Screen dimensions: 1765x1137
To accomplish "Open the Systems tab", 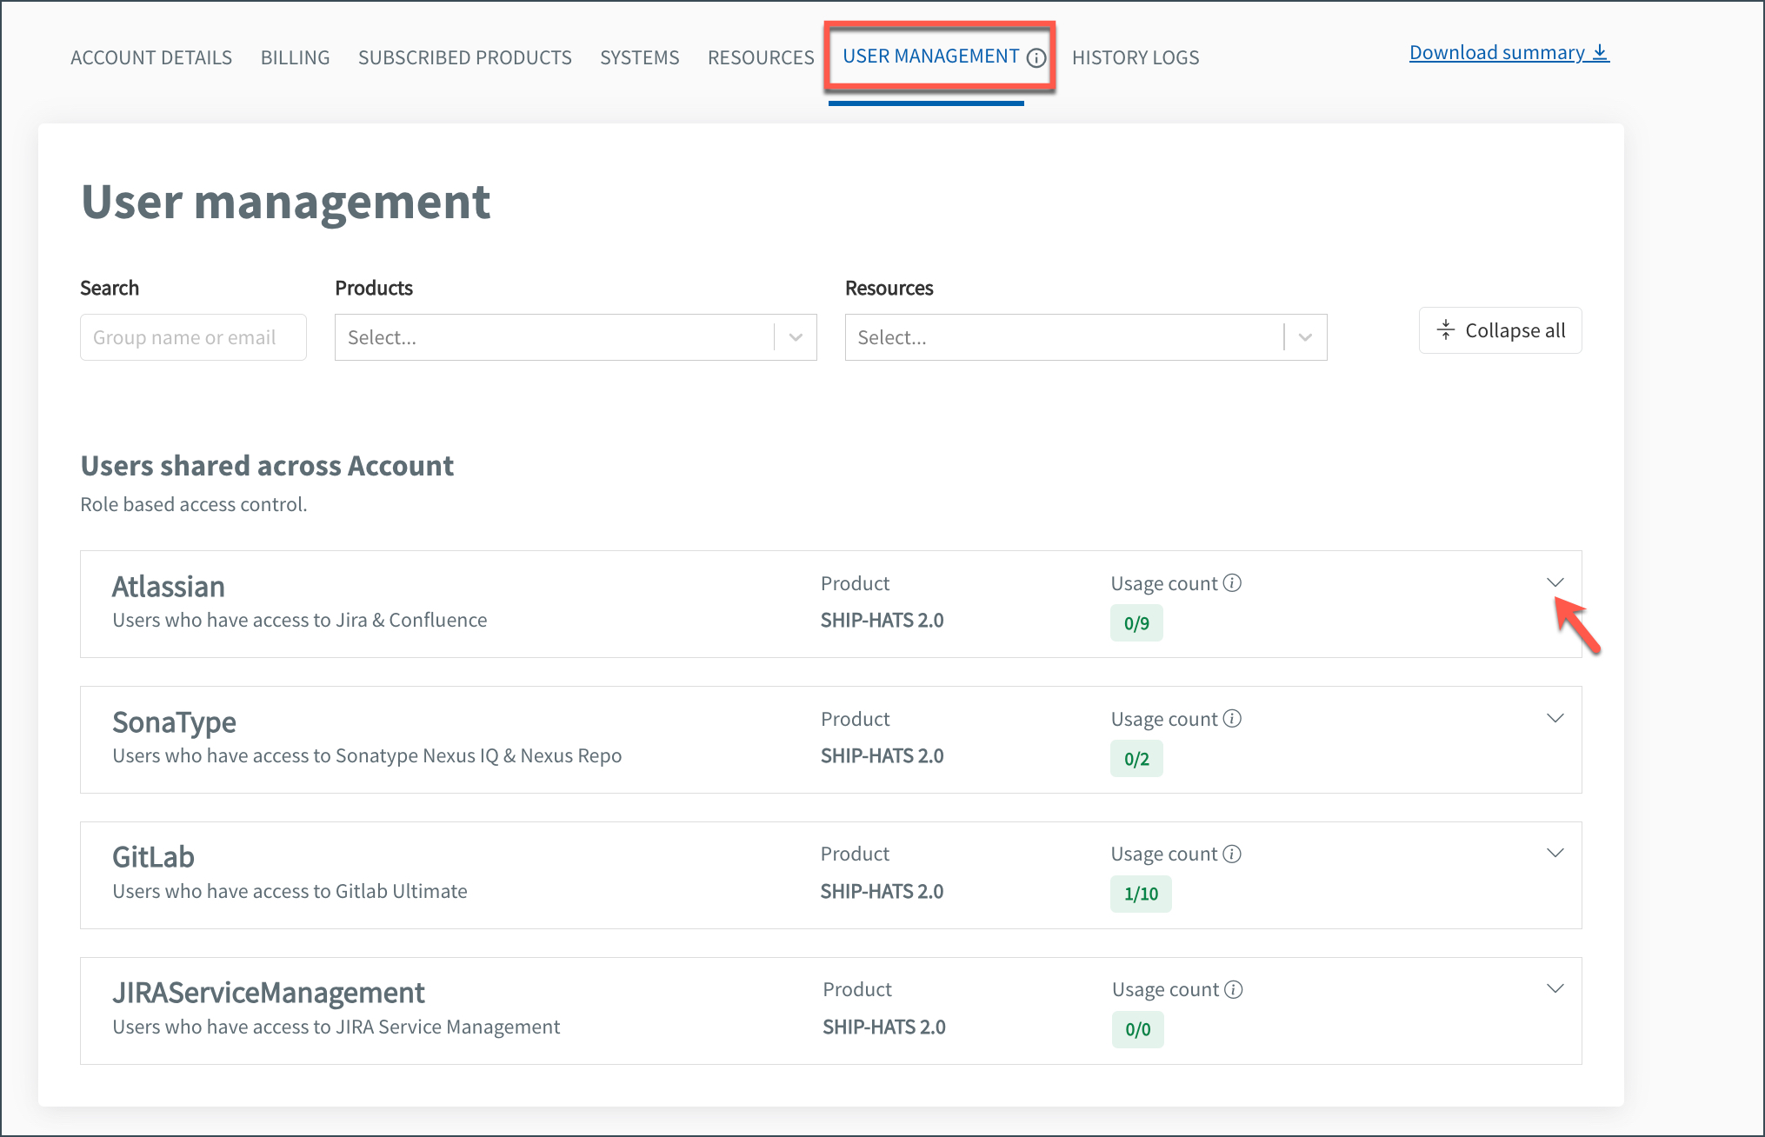I will pos(640,57).
